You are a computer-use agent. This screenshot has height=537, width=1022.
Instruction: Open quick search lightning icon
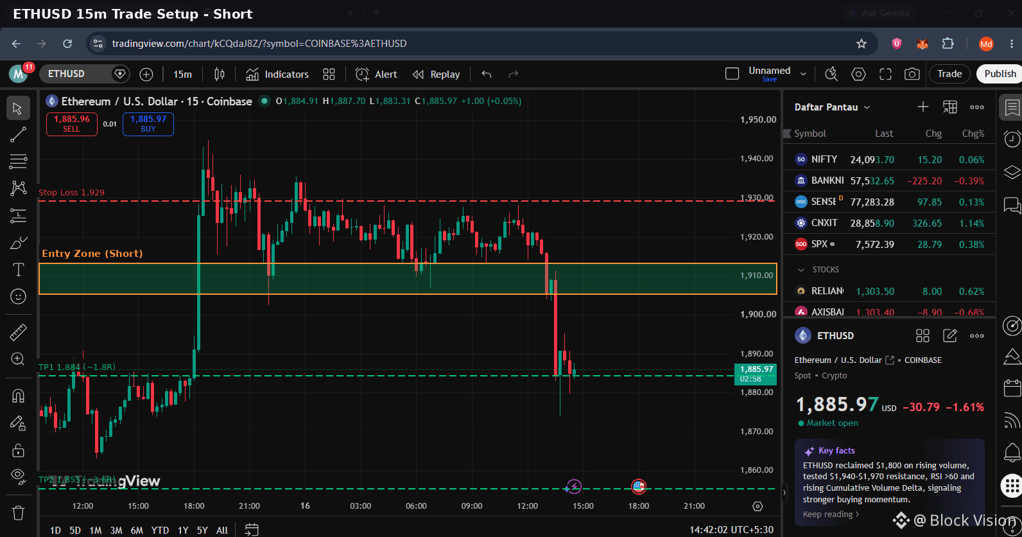[x=831, y=74]
